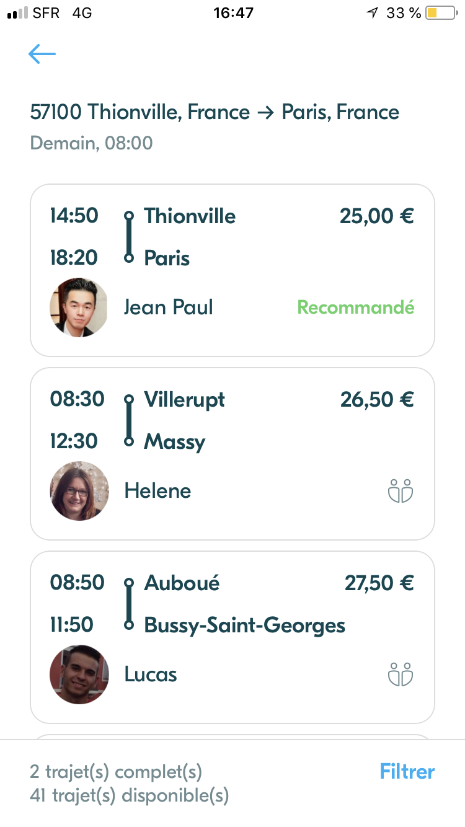This screenshot has height=827, width=465.
Task: Open Helene's profile photo
Action: pyautogui.click(x=79, y=491)
